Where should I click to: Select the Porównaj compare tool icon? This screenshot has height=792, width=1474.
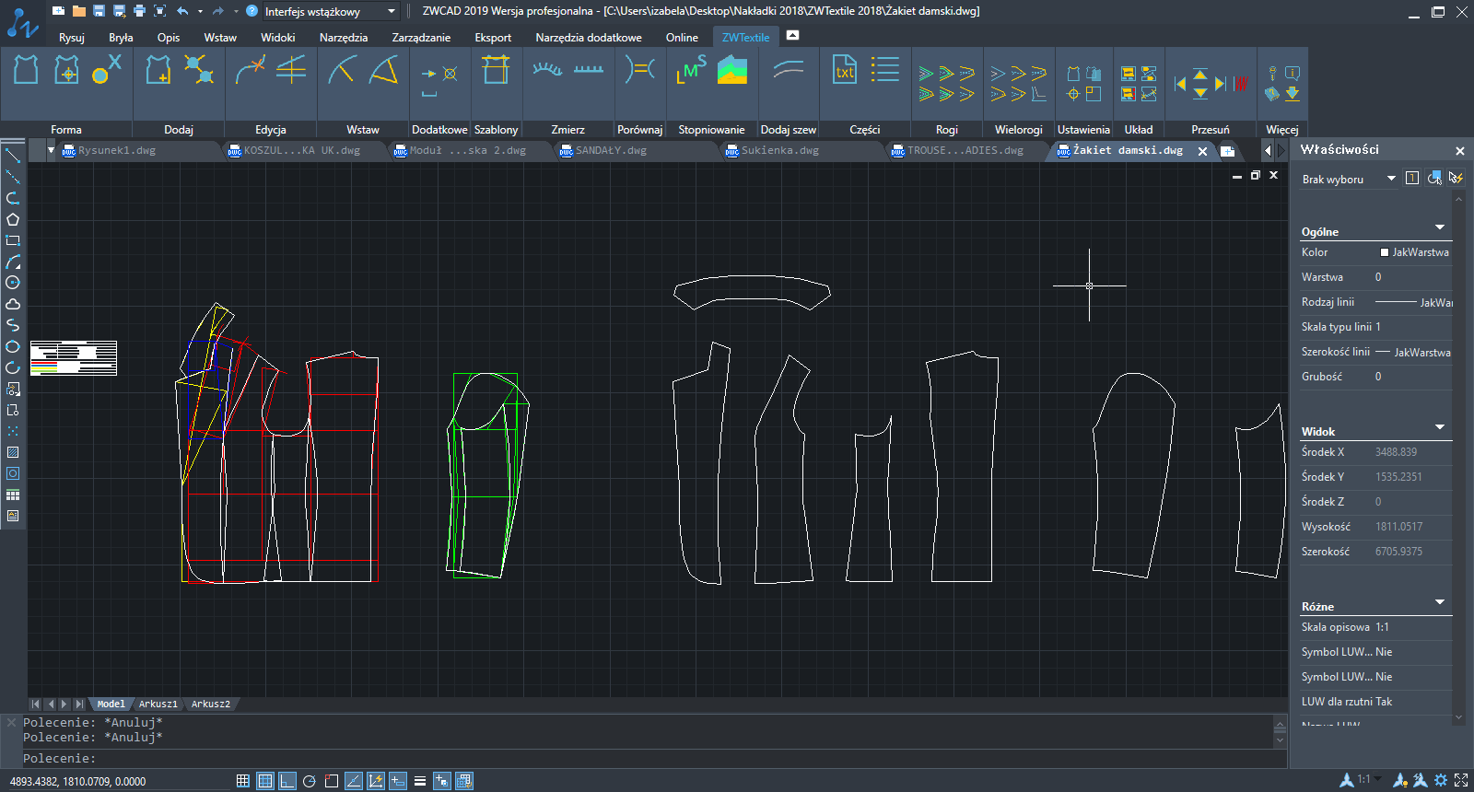click(x=639, y=70)
